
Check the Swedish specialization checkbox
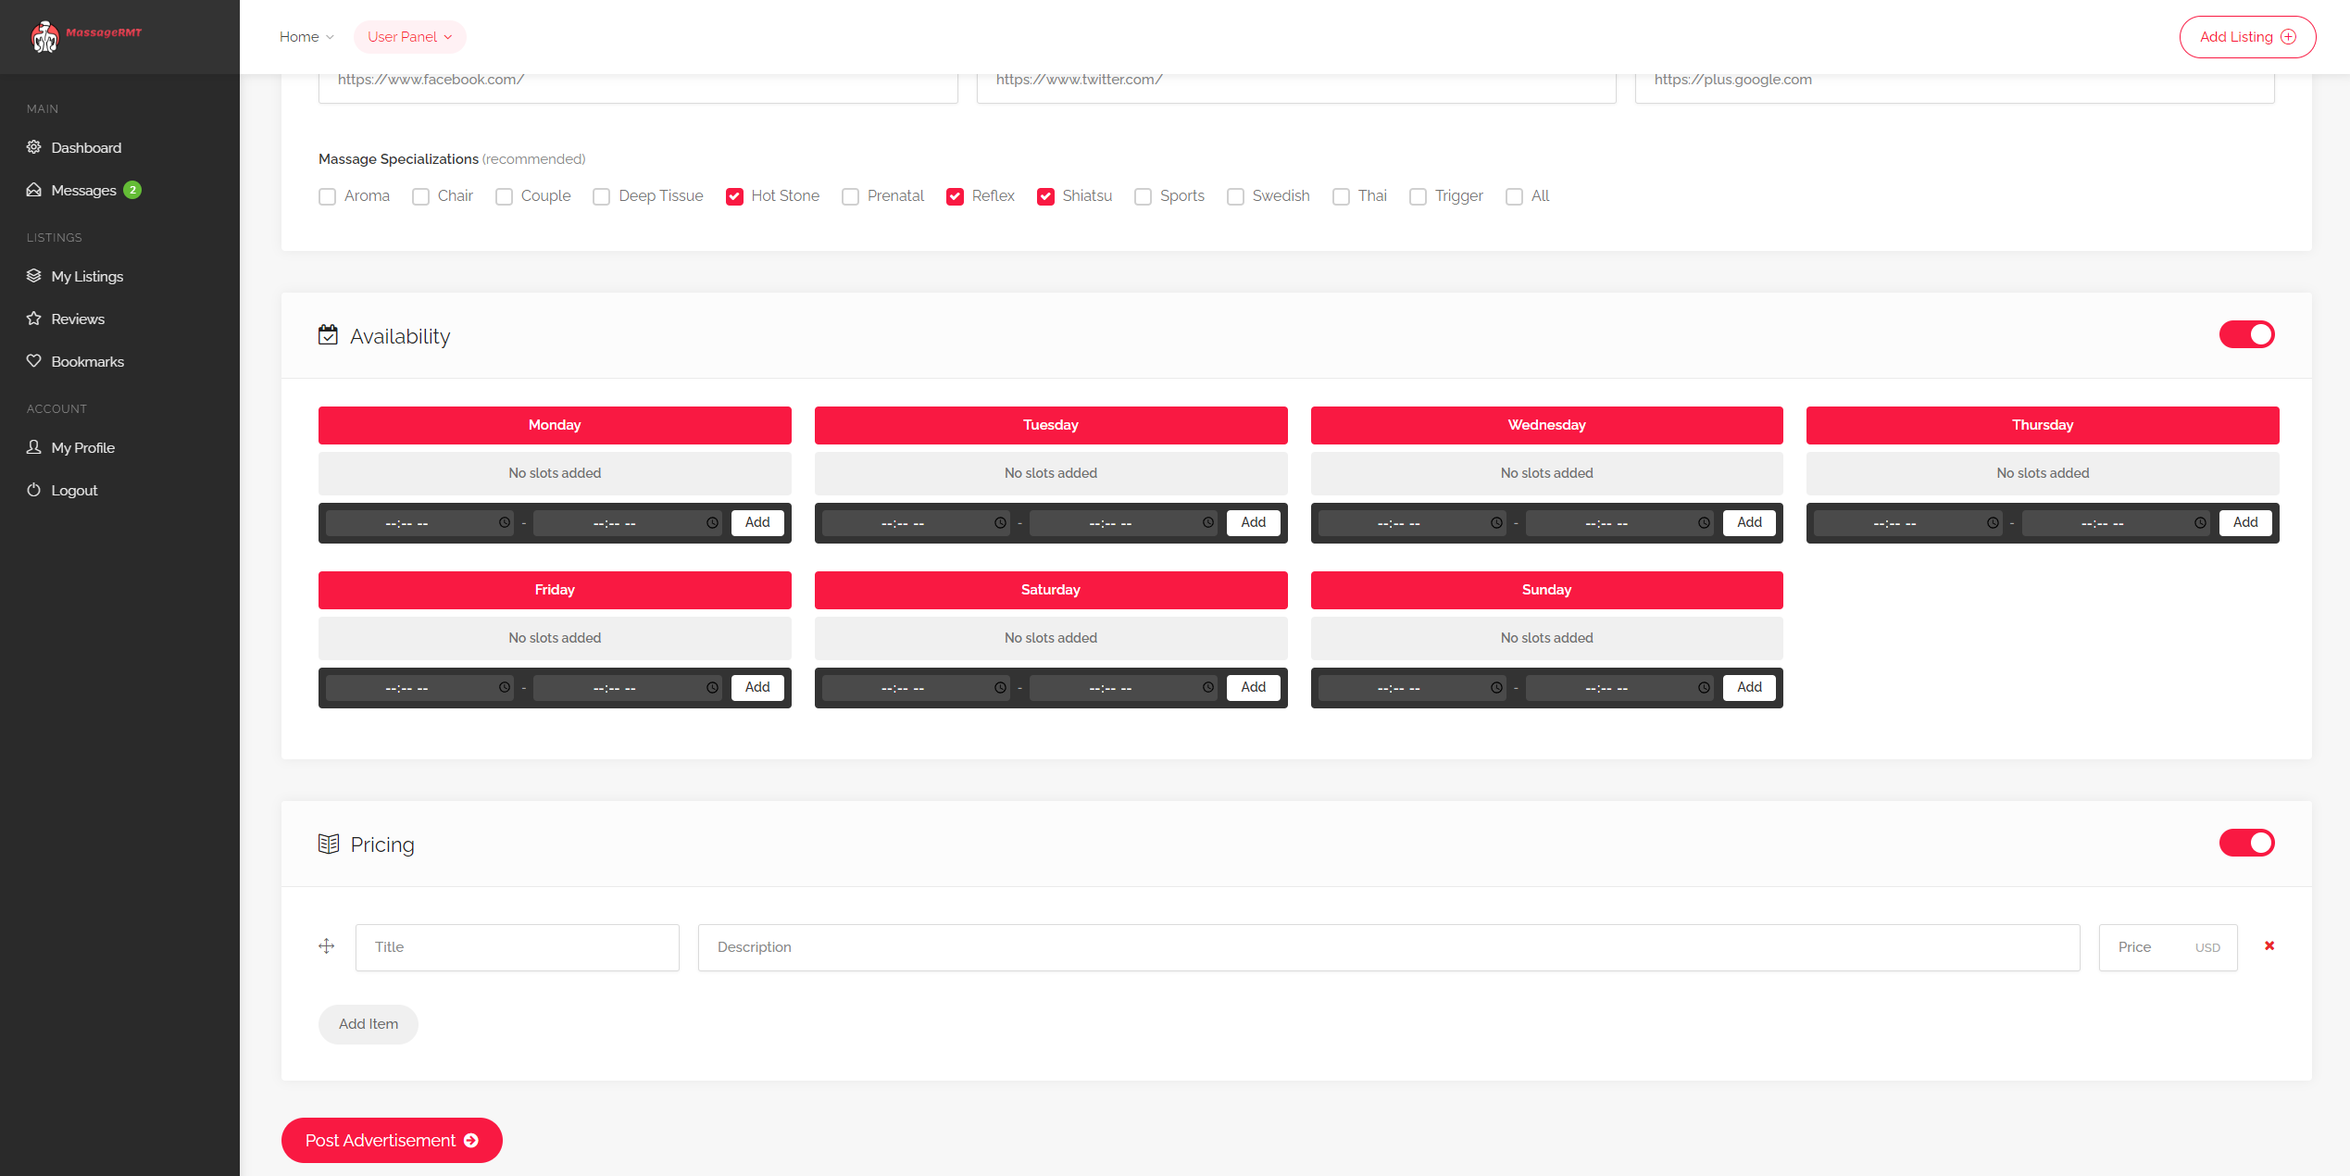click(x=1235, y=196)
